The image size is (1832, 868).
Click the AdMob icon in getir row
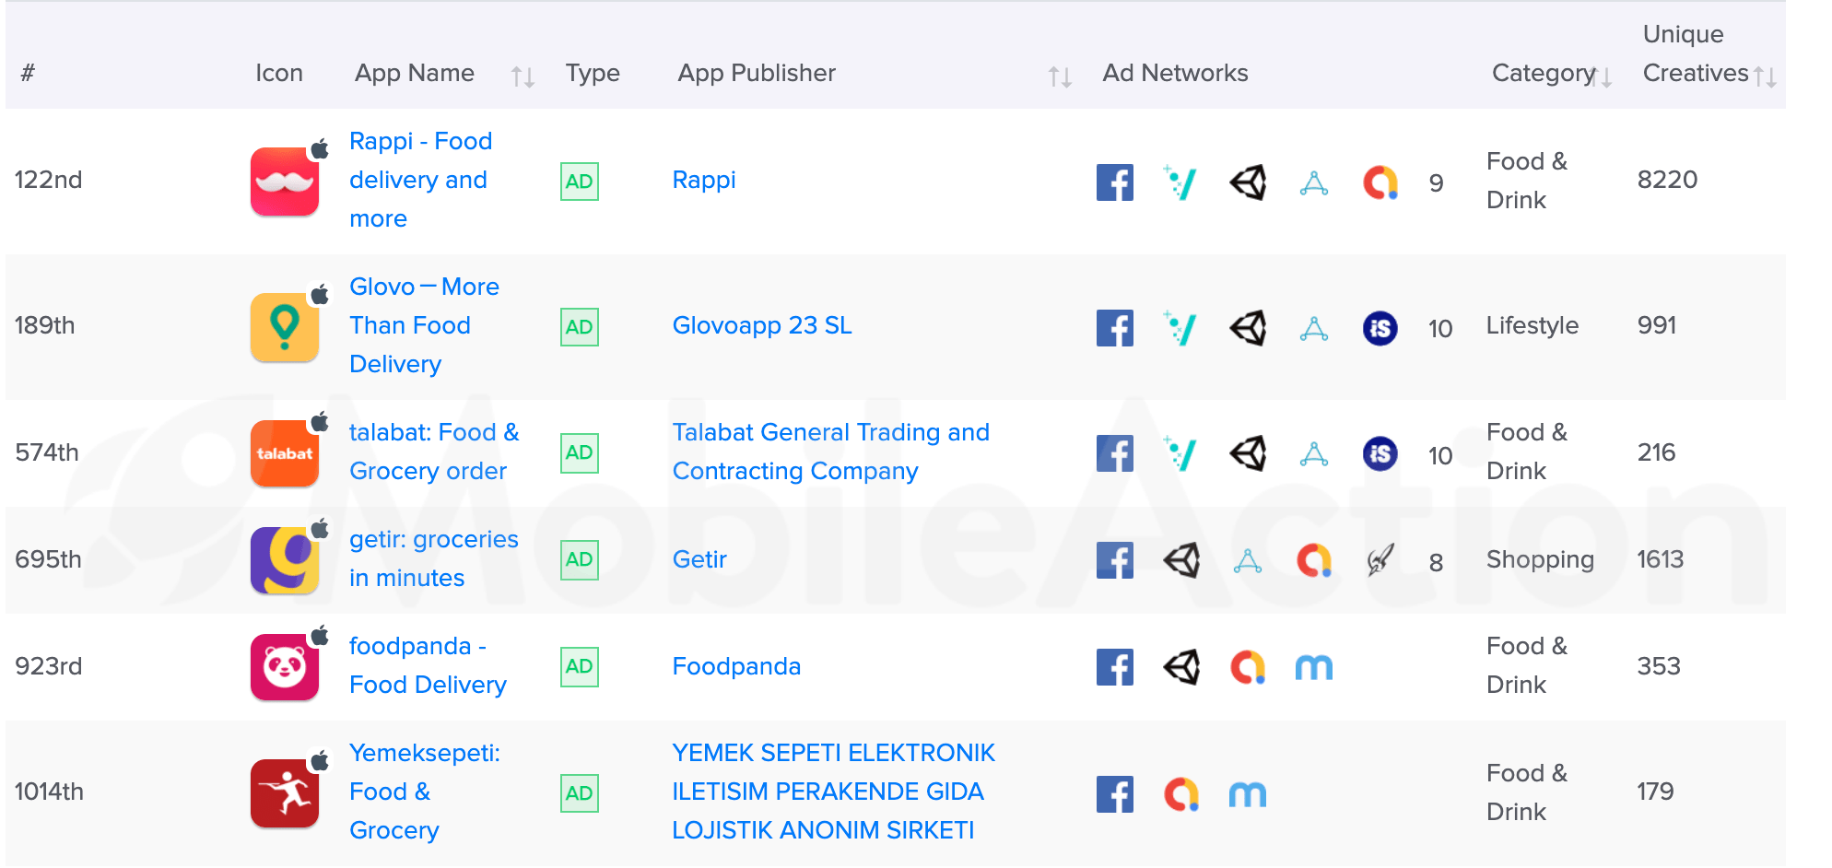point(1314,559)
